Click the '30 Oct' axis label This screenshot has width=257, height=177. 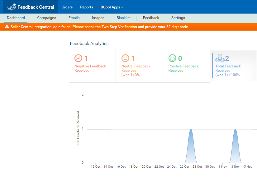(210, 166)
